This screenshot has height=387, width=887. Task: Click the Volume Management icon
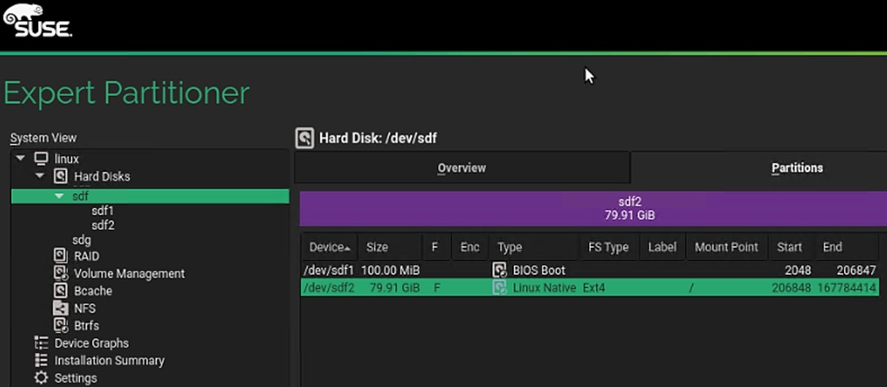61,273
